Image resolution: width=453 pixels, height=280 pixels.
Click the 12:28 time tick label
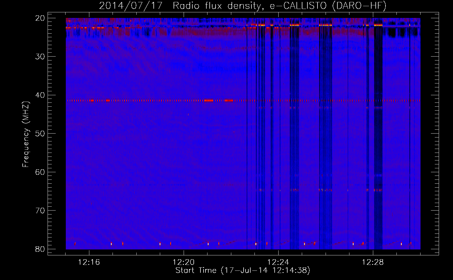pos(373,262)
